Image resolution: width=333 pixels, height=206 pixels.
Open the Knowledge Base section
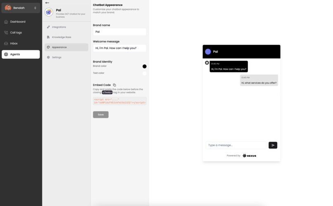coord(66,37)
